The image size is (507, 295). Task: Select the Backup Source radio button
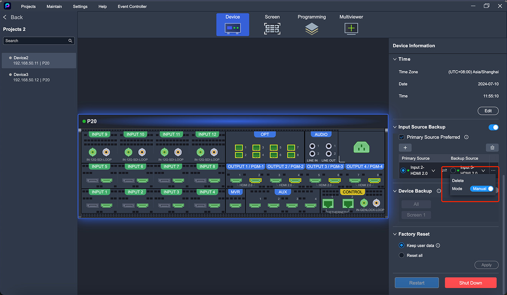tap(453, 171)
